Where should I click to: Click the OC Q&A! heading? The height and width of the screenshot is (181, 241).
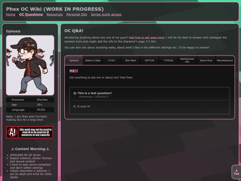(74, 31)
